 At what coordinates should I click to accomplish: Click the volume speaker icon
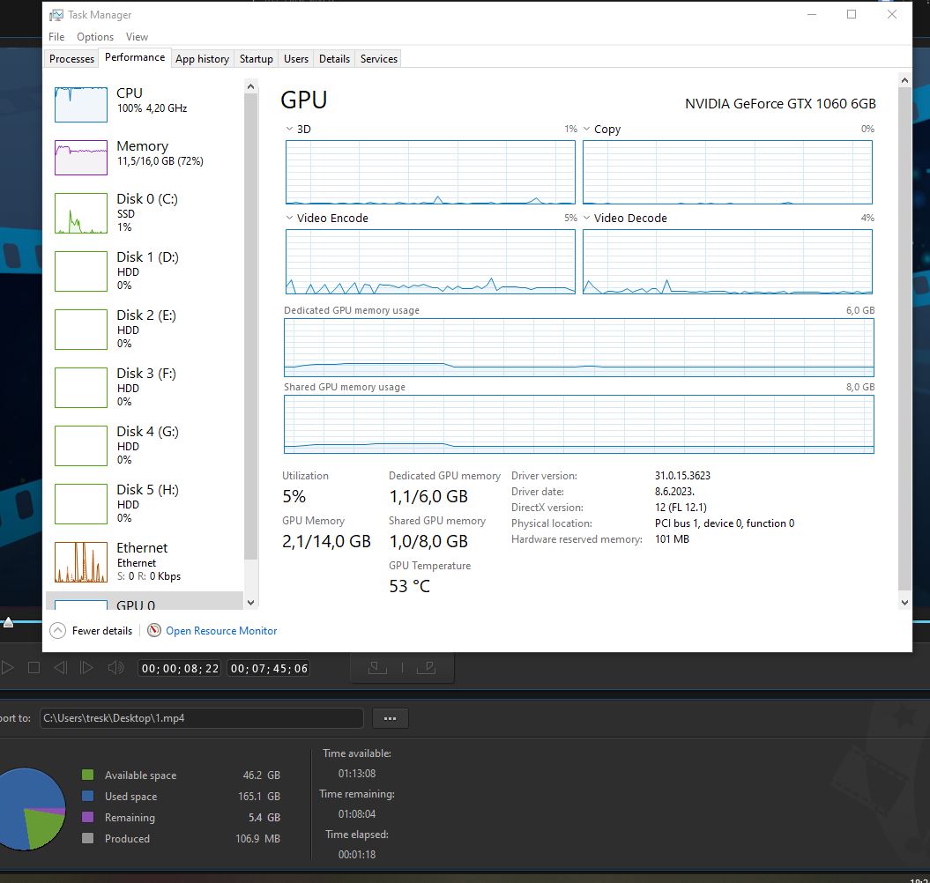(x=115, y=668)
